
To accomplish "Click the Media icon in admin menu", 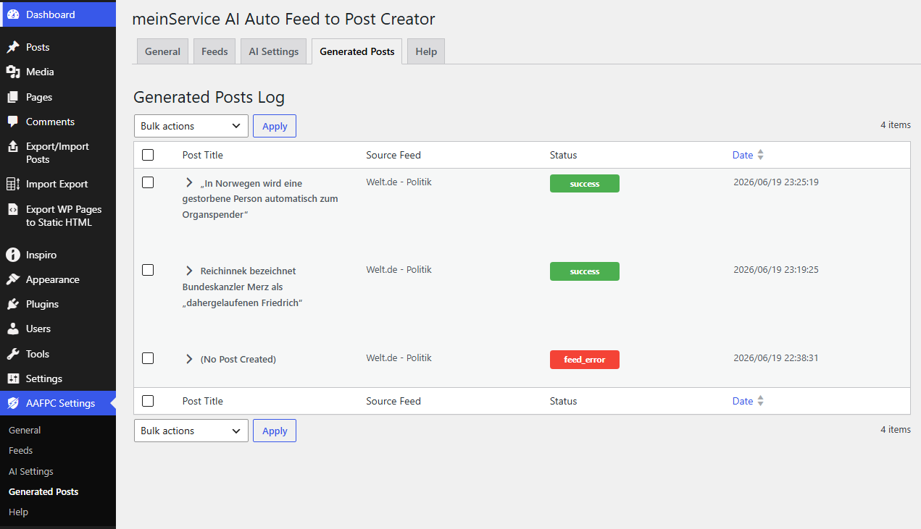I will point(13,72).
